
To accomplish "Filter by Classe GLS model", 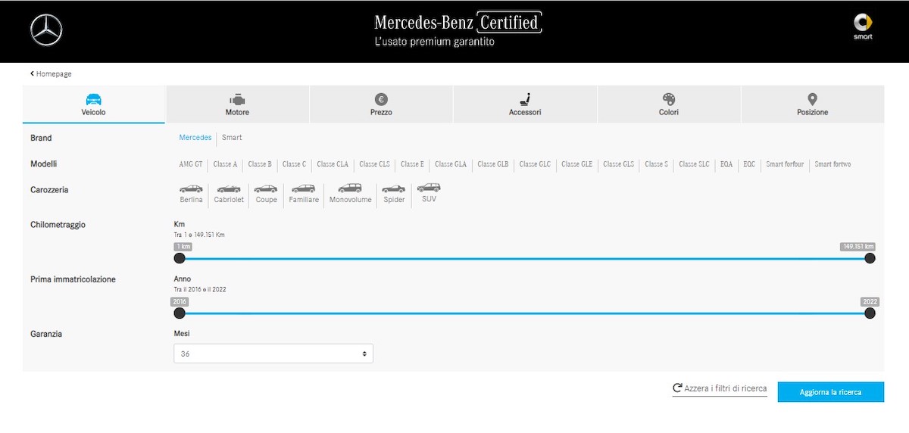I will [x=619, y=164].
